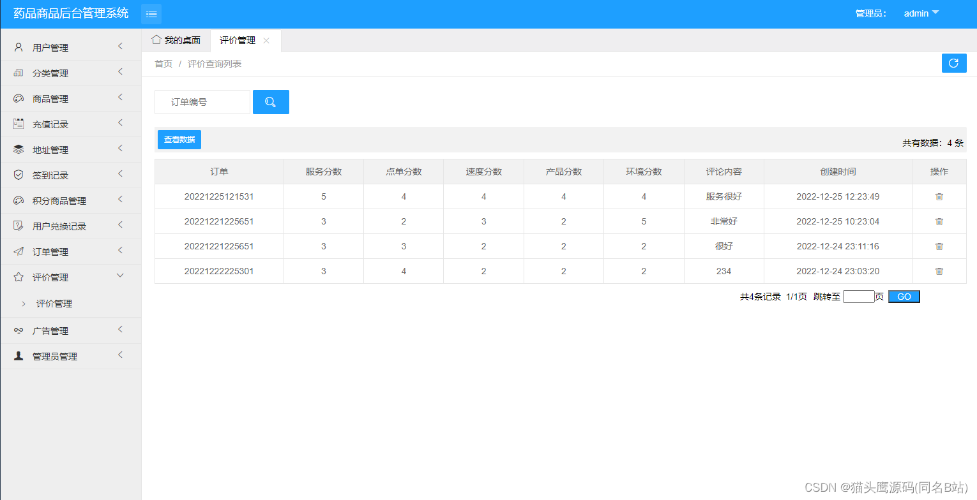Click the 充值记录 calendar icon

click(x=19, y=124)
